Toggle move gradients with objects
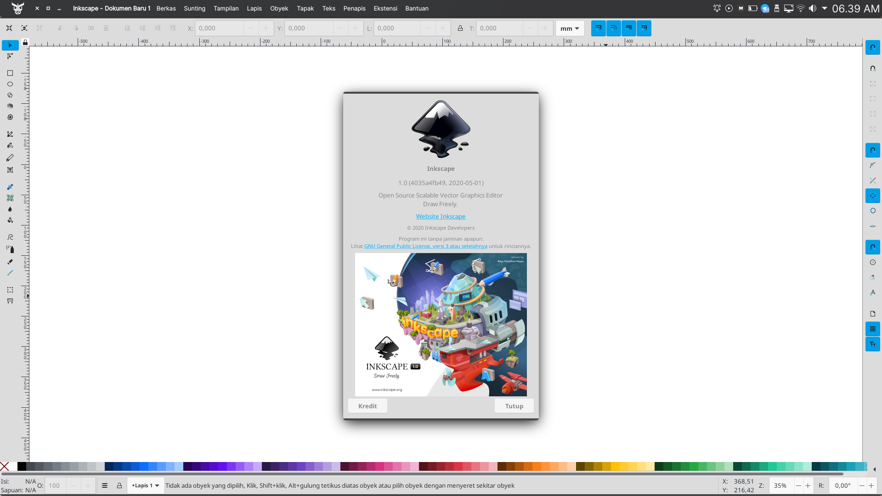This screenshot has height=496, width=882. (628, 28)
